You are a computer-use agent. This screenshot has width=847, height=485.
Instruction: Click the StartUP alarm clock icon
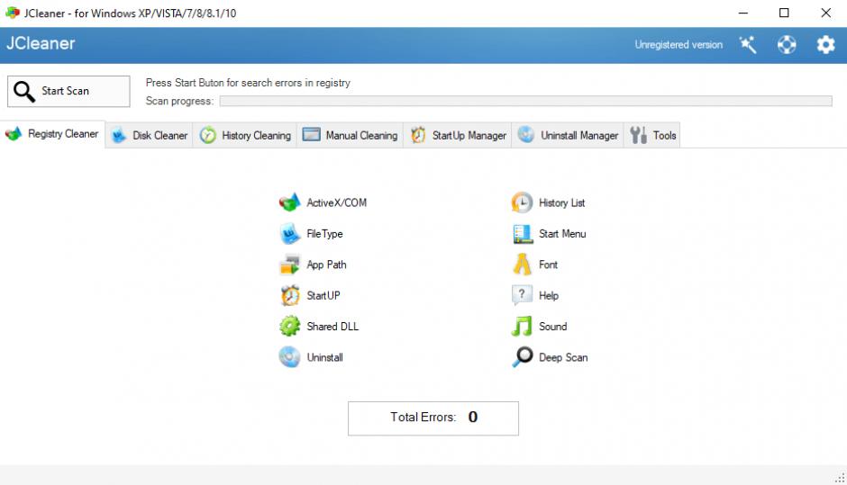point(289,295)
